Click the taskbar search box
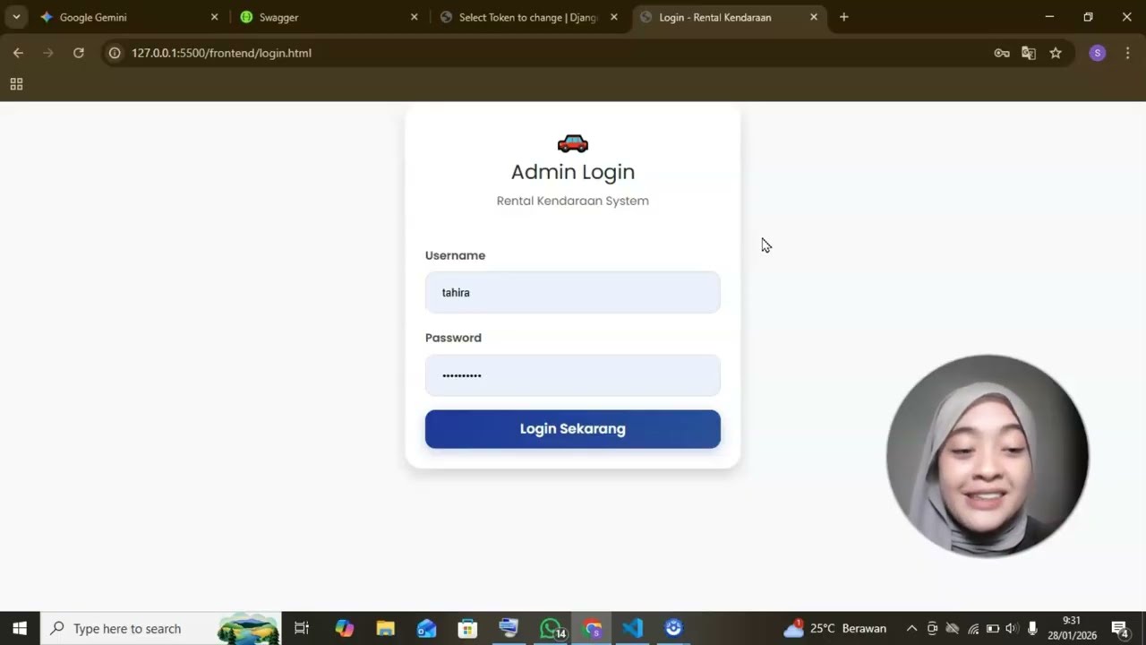This screenshot has width=1146, height=645. pos(161,628)
